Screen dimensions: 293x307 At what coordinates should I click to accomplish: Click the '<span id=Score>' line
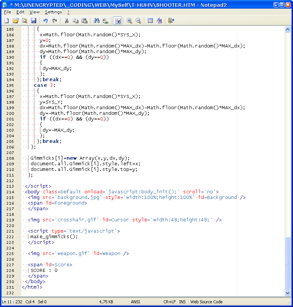pyautogui.click(x=50, y=265)
